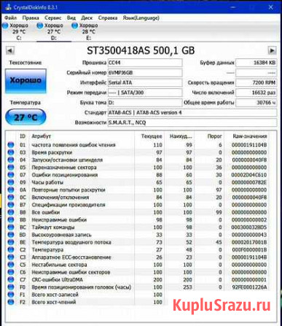This screenshot has width=282, height=326.
Task: Click status icon for Неисправимые ошибки row BB
Action: pos(11,220)
